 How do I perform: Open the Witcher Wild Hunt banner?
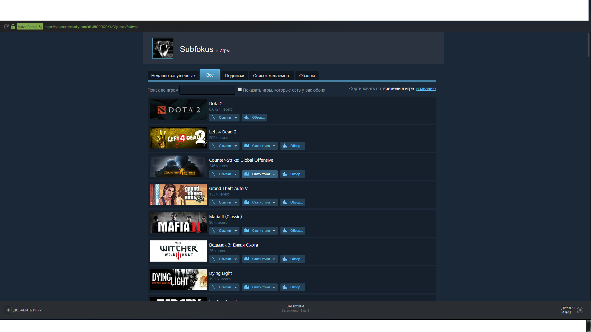click(179, 251)
